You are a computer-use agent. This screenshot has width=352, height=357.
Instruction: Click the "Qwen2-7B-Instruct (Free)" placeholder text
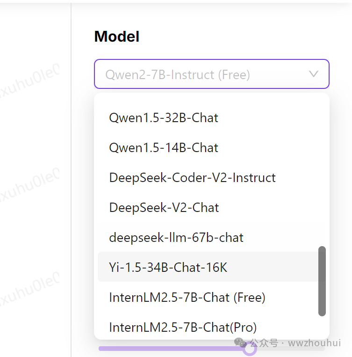tap(178, 74)
